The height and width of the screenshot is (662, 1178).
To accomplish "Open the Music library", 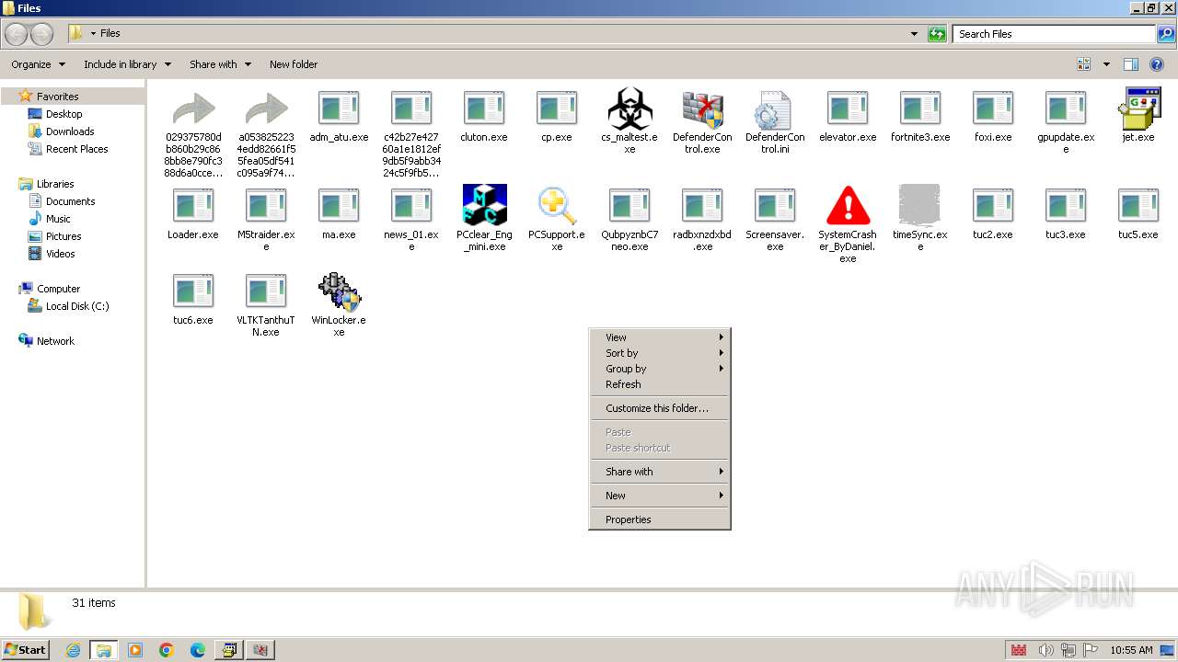I will pyautogui.click(x=49, y=219).
